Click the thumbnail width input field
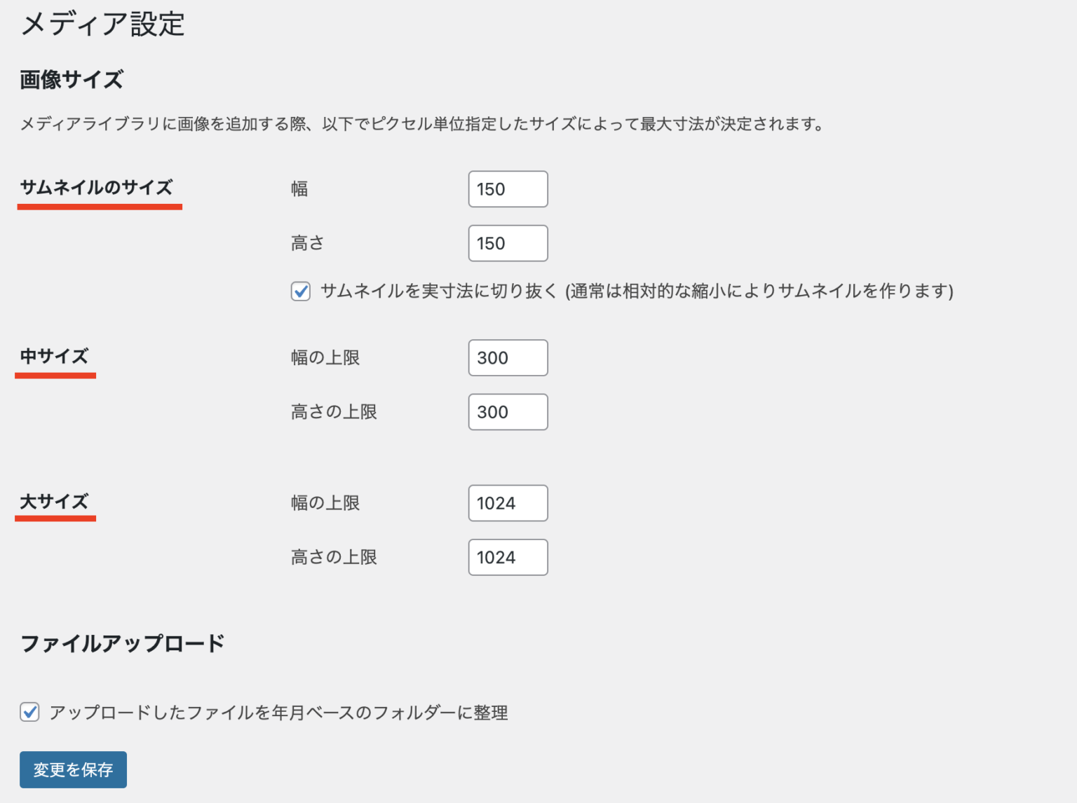Image resolution: width=1077 pixels, height=803 pixels. (508, 189)
